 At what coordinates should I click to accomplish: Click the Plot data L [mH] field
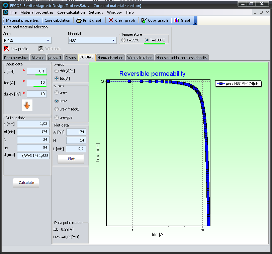[x=76, y=149]
